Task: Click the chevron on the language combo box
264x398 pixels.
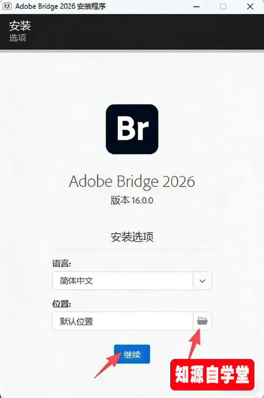Action: (x=202, y=281)
